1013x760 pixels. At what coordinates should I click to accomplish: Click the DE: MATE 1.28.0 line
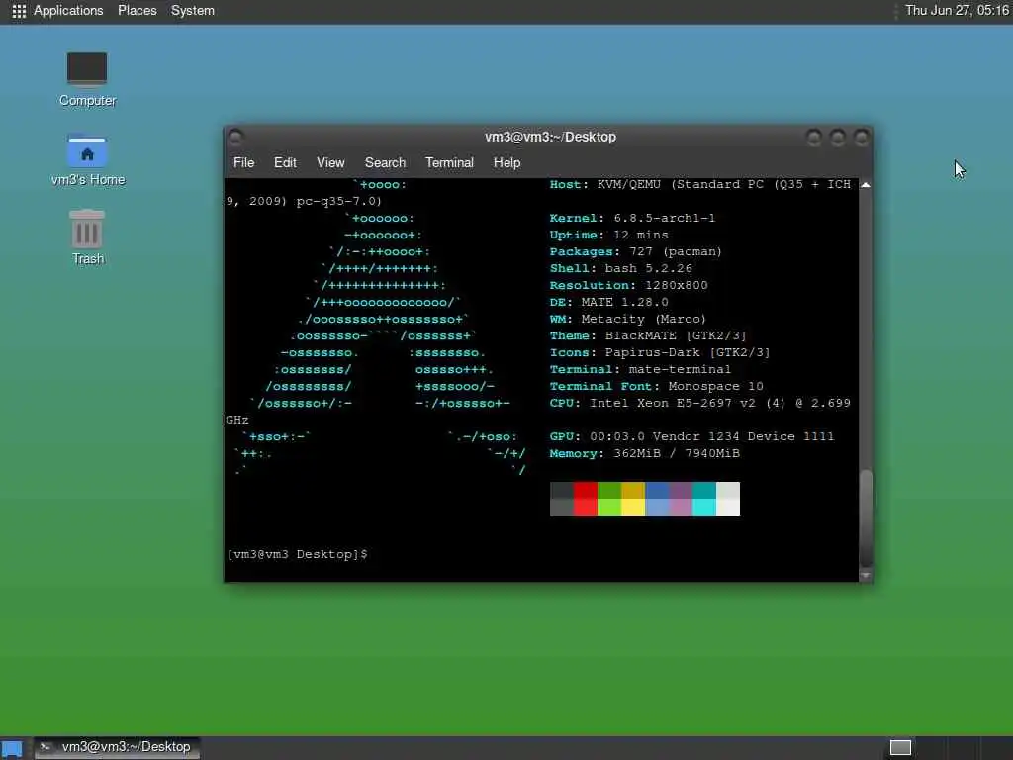pos(608,302)
